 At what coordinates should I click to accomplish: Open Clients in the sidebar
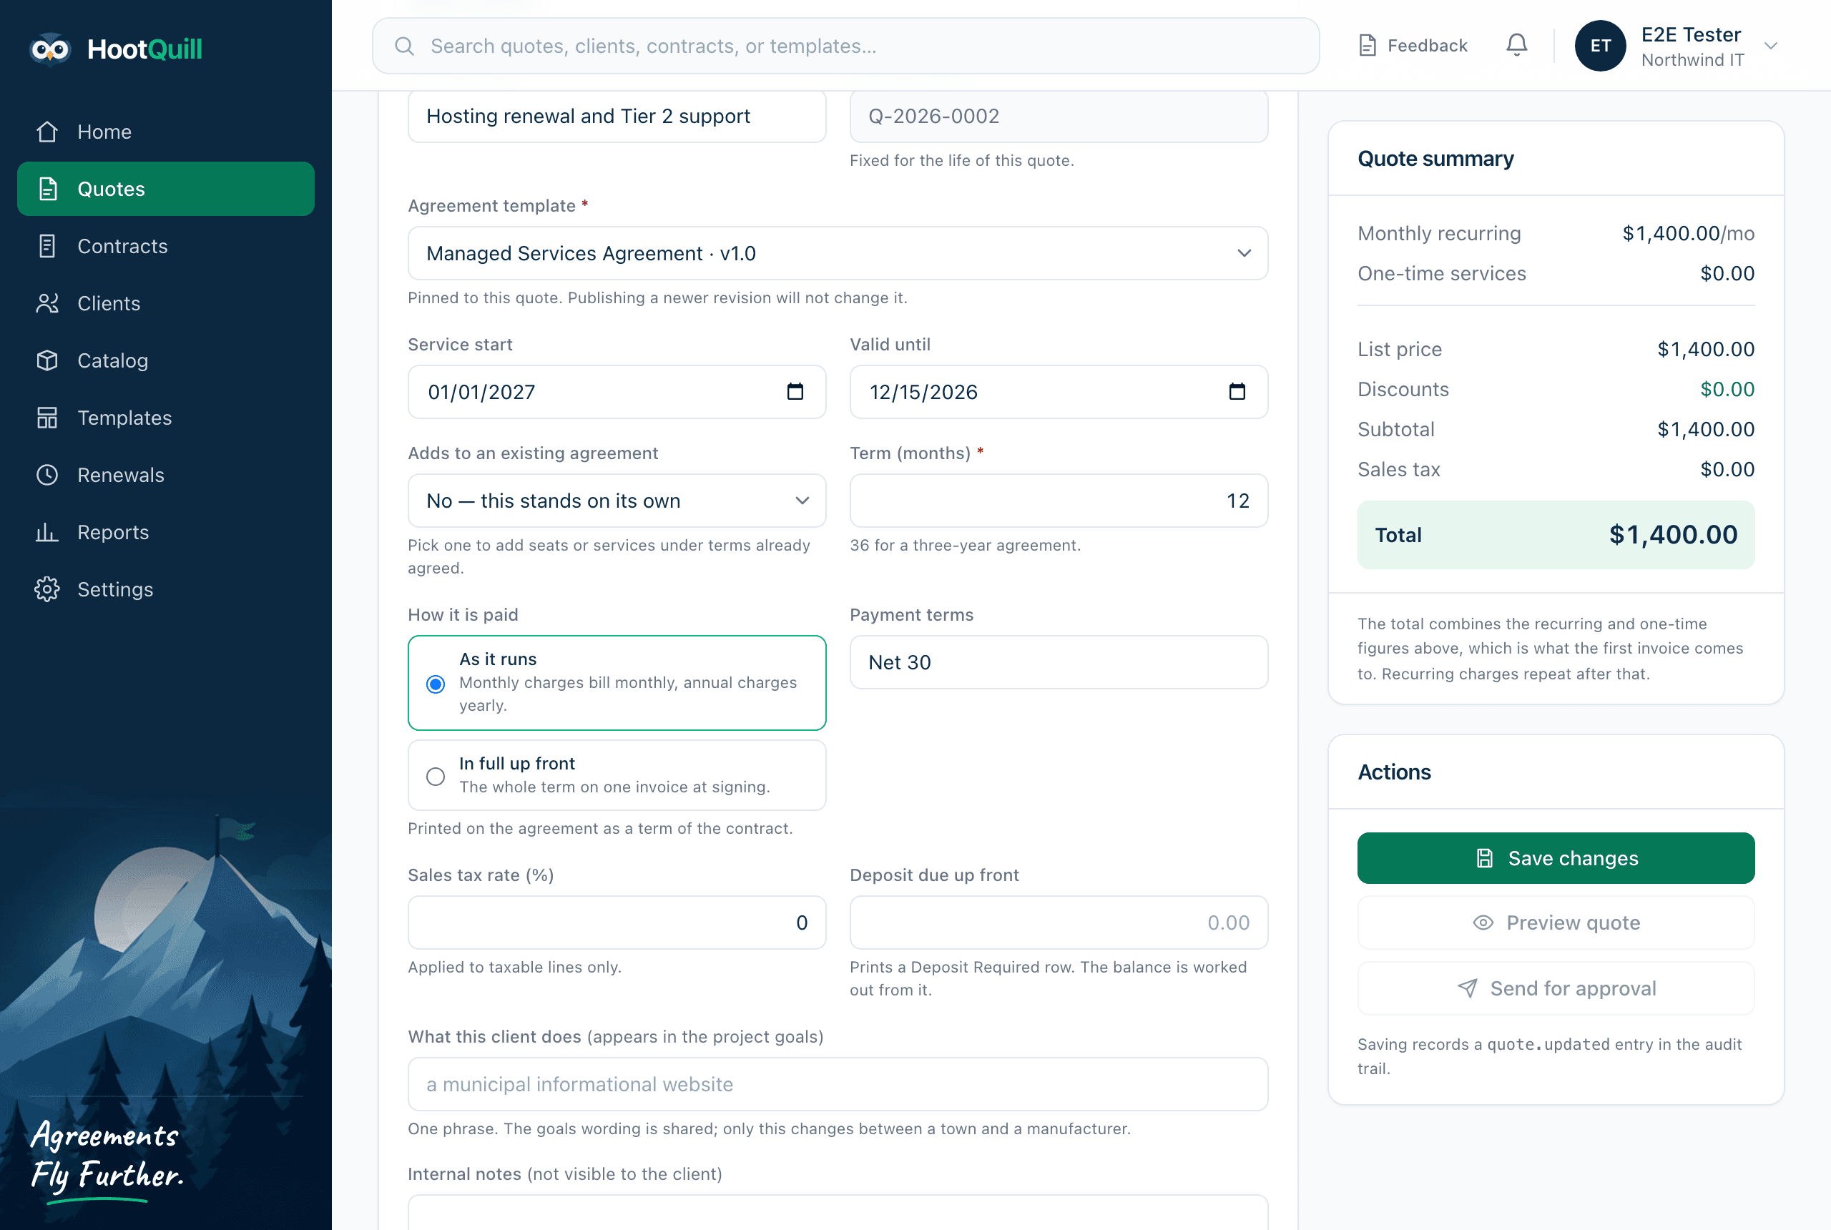click(x=165, y=304)
